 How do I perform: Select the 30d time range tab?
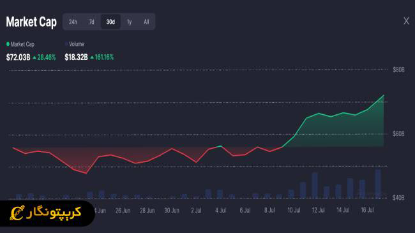(x=110, y=22)
